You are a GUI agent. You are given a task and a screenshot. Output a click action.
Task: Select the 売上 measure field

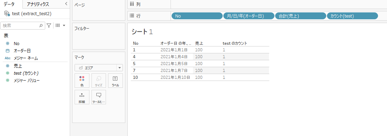click(x=18, y=66)
